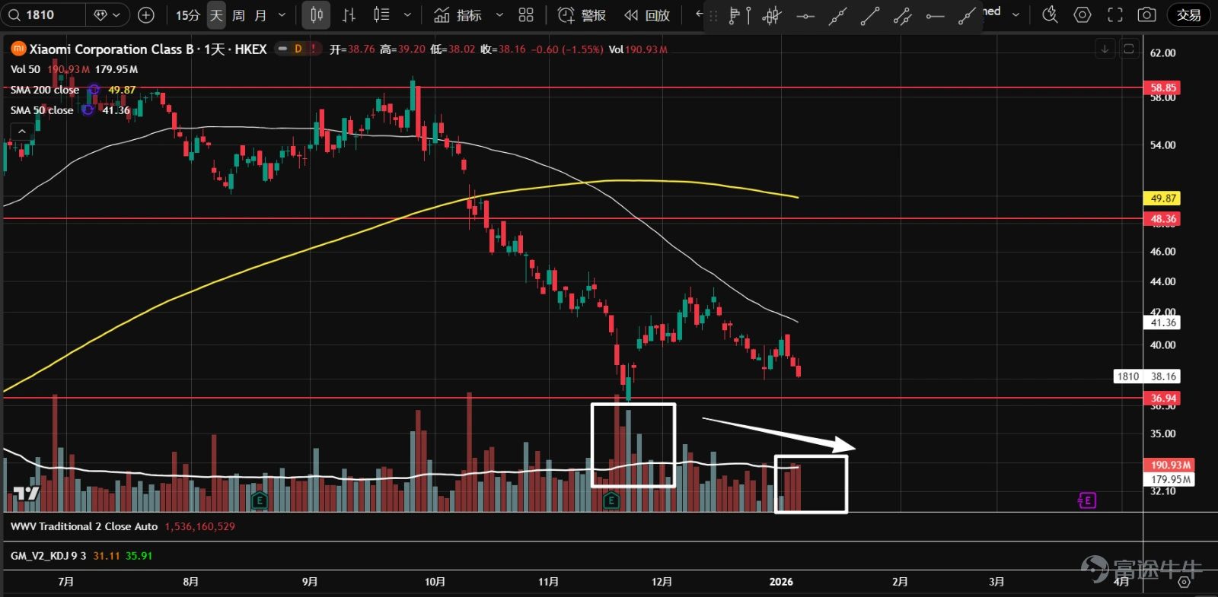Open the 交易 trading panel

1188,14
